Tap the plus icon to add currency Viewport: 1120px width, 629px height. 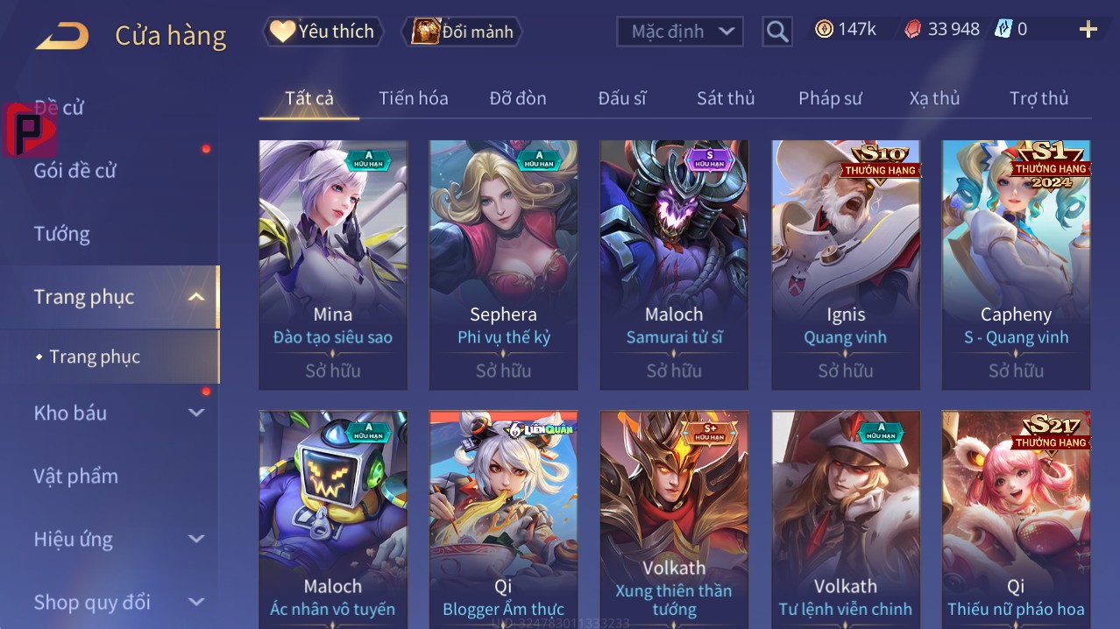coord(1088,30)
